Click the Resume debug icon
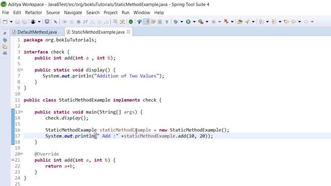The width and height of the screenshot is (331, 186). click(65, 22)
